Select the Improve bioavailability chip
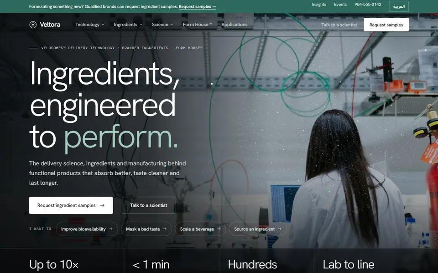 tap(87, 229)
